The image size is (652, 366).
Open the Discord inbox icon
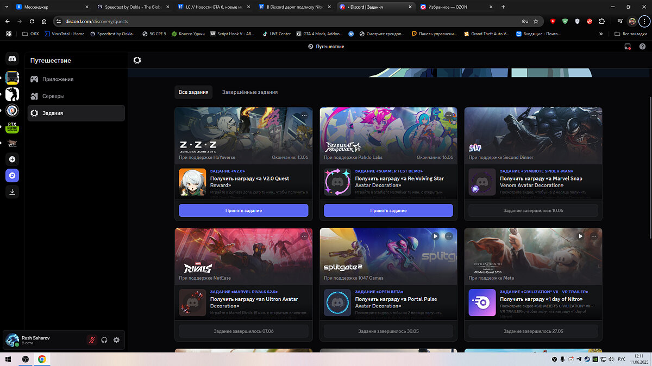(x=628, y=47)
